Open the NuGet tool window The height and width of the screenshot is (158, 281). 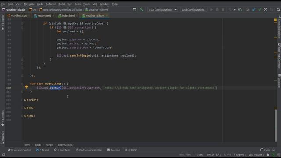tap(43, 150)
